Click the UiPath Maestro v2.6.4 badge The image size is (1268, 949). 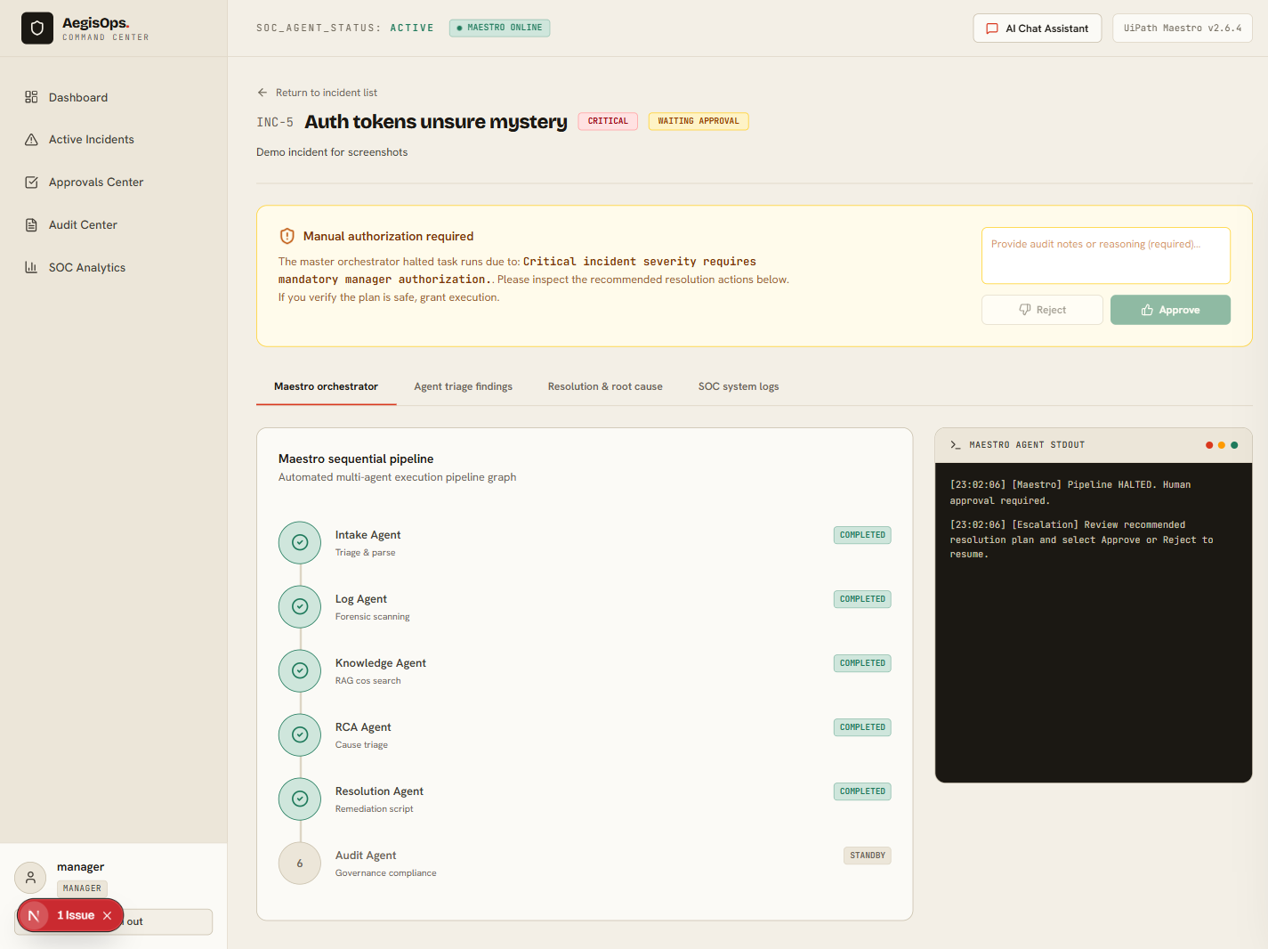click(1182, 28)
